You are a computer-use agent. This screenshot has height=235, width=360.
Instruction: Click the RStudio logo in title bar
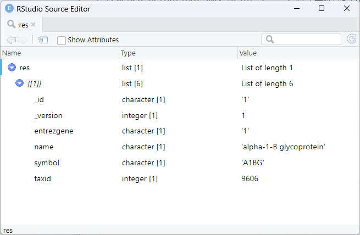click(9, 8)
